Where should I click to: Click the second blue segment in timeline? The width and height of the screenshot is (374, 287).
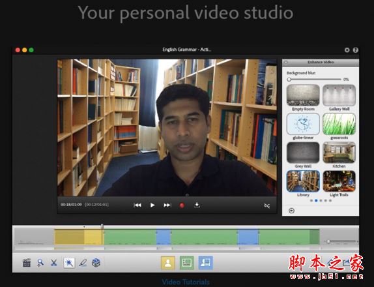[248, 237]
